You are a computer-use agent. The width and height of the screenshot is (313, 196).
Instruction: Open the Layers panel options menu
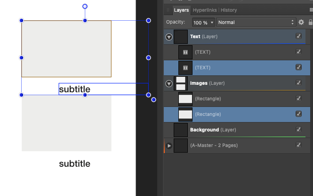tap(311, 10)
